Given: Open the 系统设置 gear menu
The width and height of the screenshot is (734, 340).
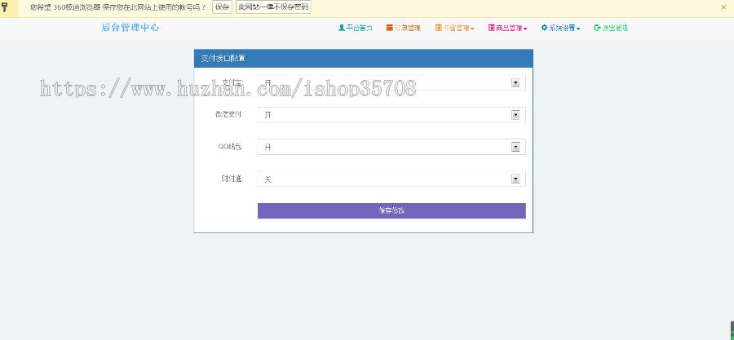Looking at the screenshot, I should 561,28.
